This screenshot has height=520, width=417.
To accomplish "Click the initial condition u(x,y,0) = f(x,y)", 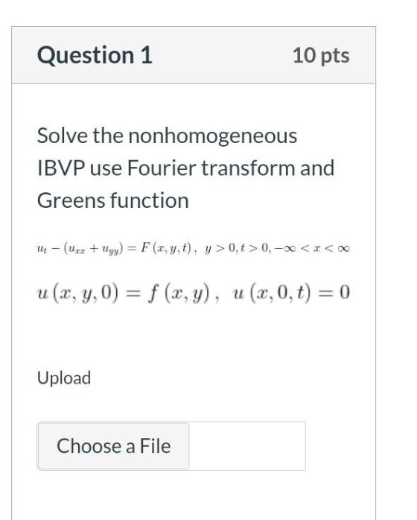I will click(x=124, y=294).
